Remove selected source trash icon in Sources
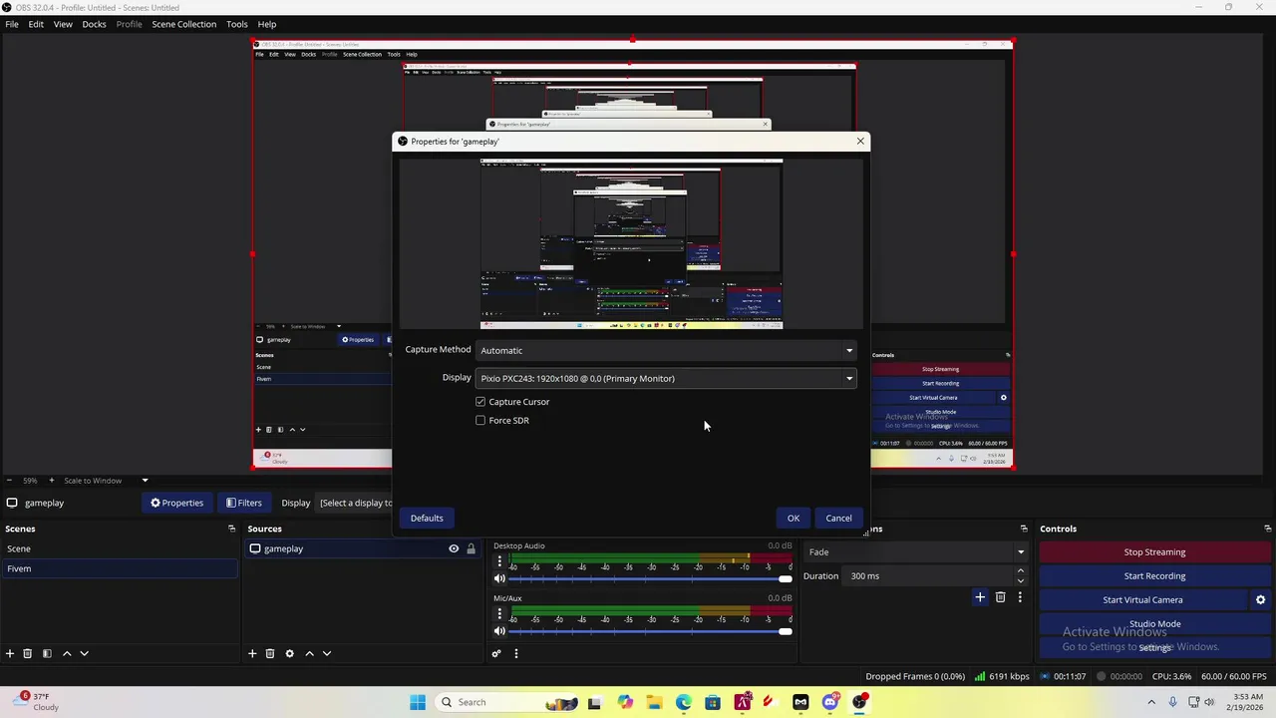 (x=270, y=653)
